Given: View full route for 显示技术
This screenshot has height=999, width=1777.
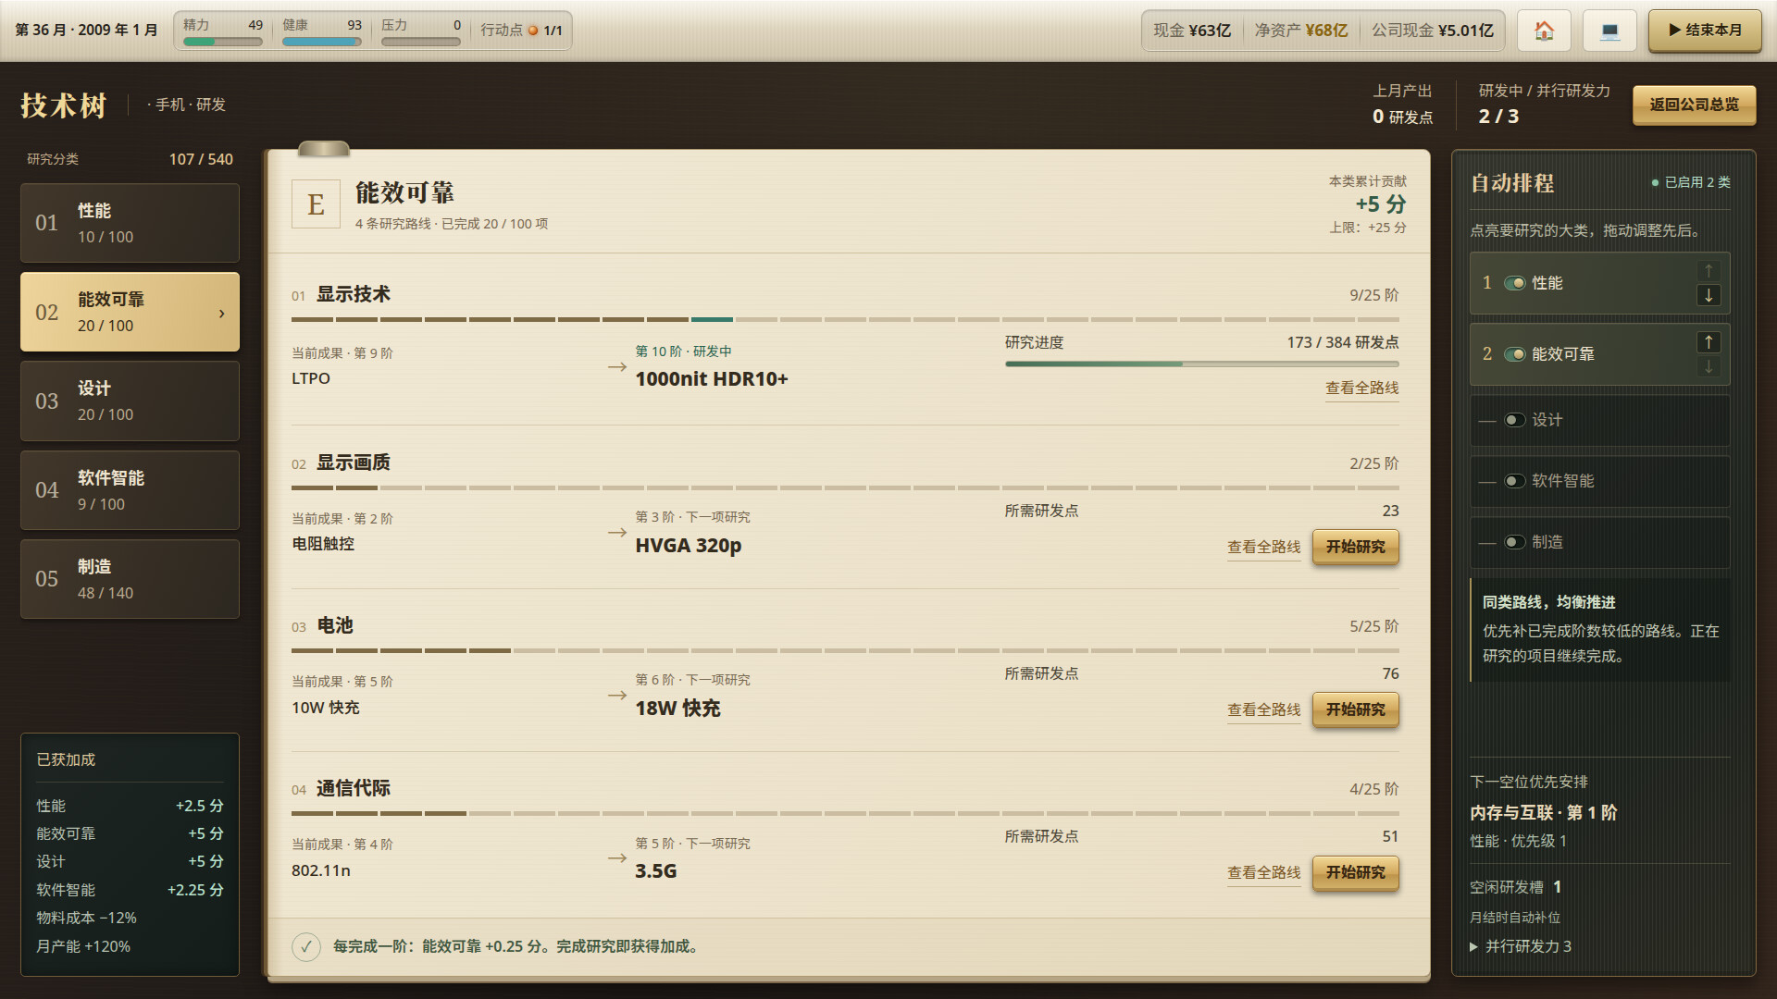Looking at the screenshot, I should pyautogui.click(x=1361, y=388).
